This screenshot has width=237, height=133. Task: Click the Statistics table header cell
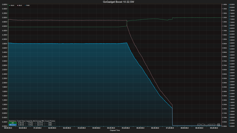(12, 121)
